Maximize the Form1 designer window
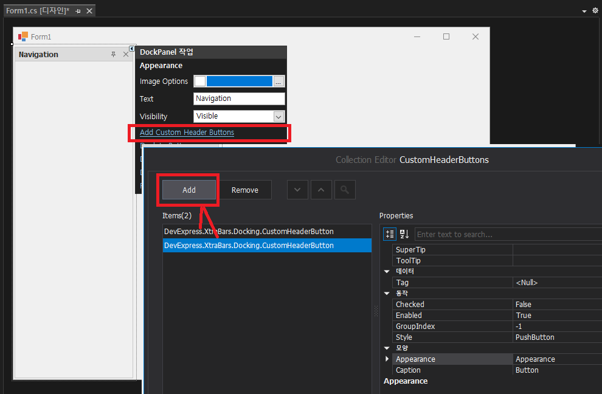The width and height of the screenshot is (602, 394). point(446,36)
